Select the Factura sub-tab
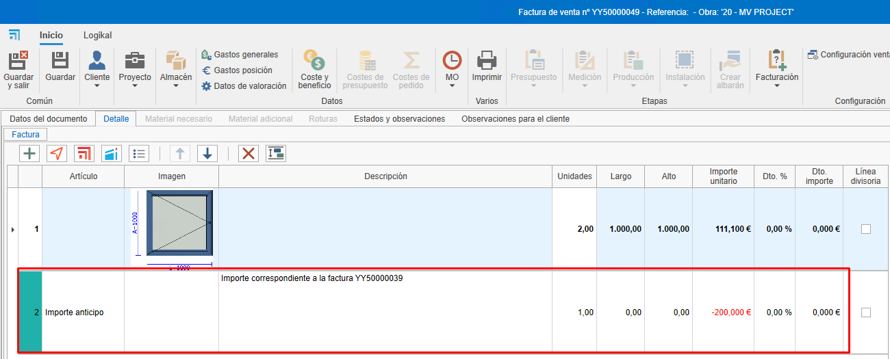Viewport: 890px width, 359px height. pyautogui.click(x=25, y=134)
